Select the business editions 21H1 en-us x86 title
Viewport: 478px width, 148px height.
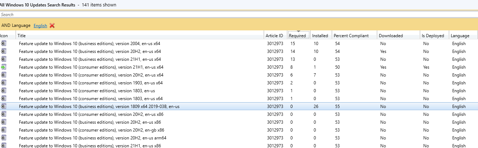pyautogui.click(x=90, y=145)
